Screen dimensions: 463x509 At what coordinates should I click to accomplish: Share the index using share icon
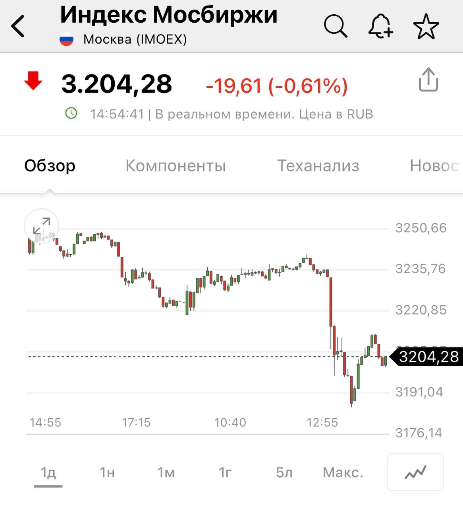point(428,80)
